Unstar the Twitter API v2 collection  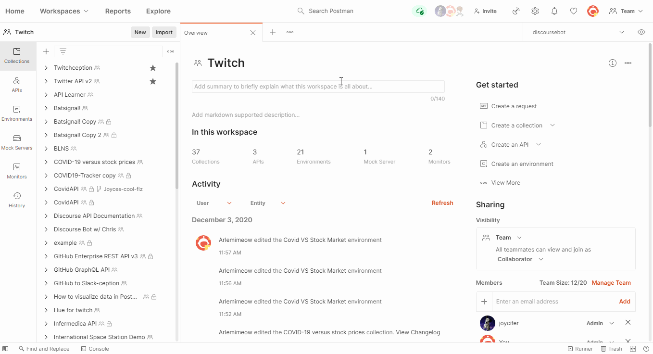pos(153,81)
